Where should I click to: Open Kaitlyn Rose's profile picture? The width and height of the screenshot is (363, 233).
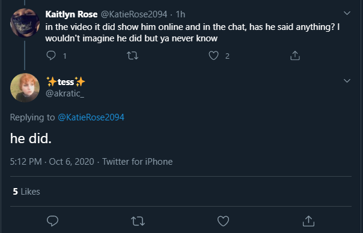coord(25,23)
